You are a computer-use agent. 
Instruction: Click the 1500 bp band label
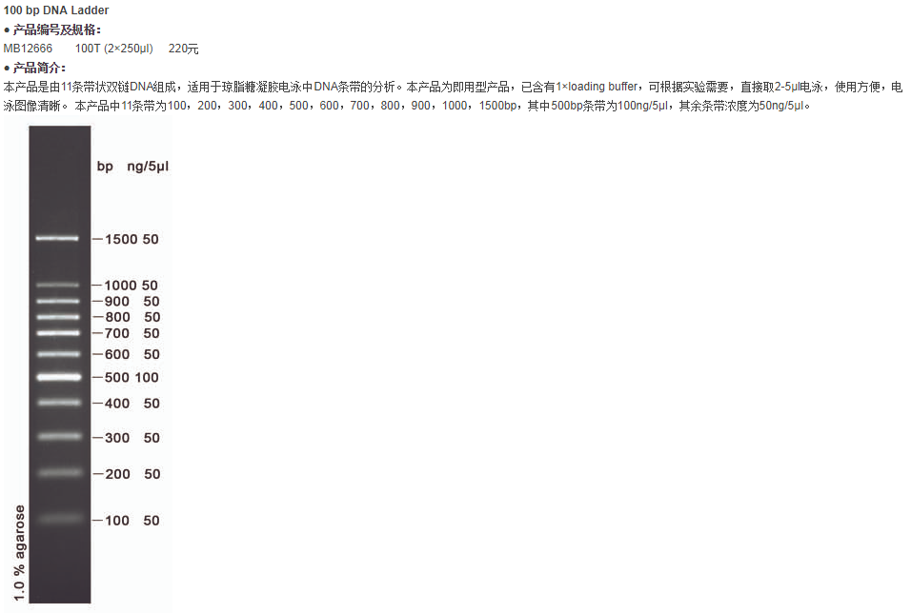click(x=121, y=240)
